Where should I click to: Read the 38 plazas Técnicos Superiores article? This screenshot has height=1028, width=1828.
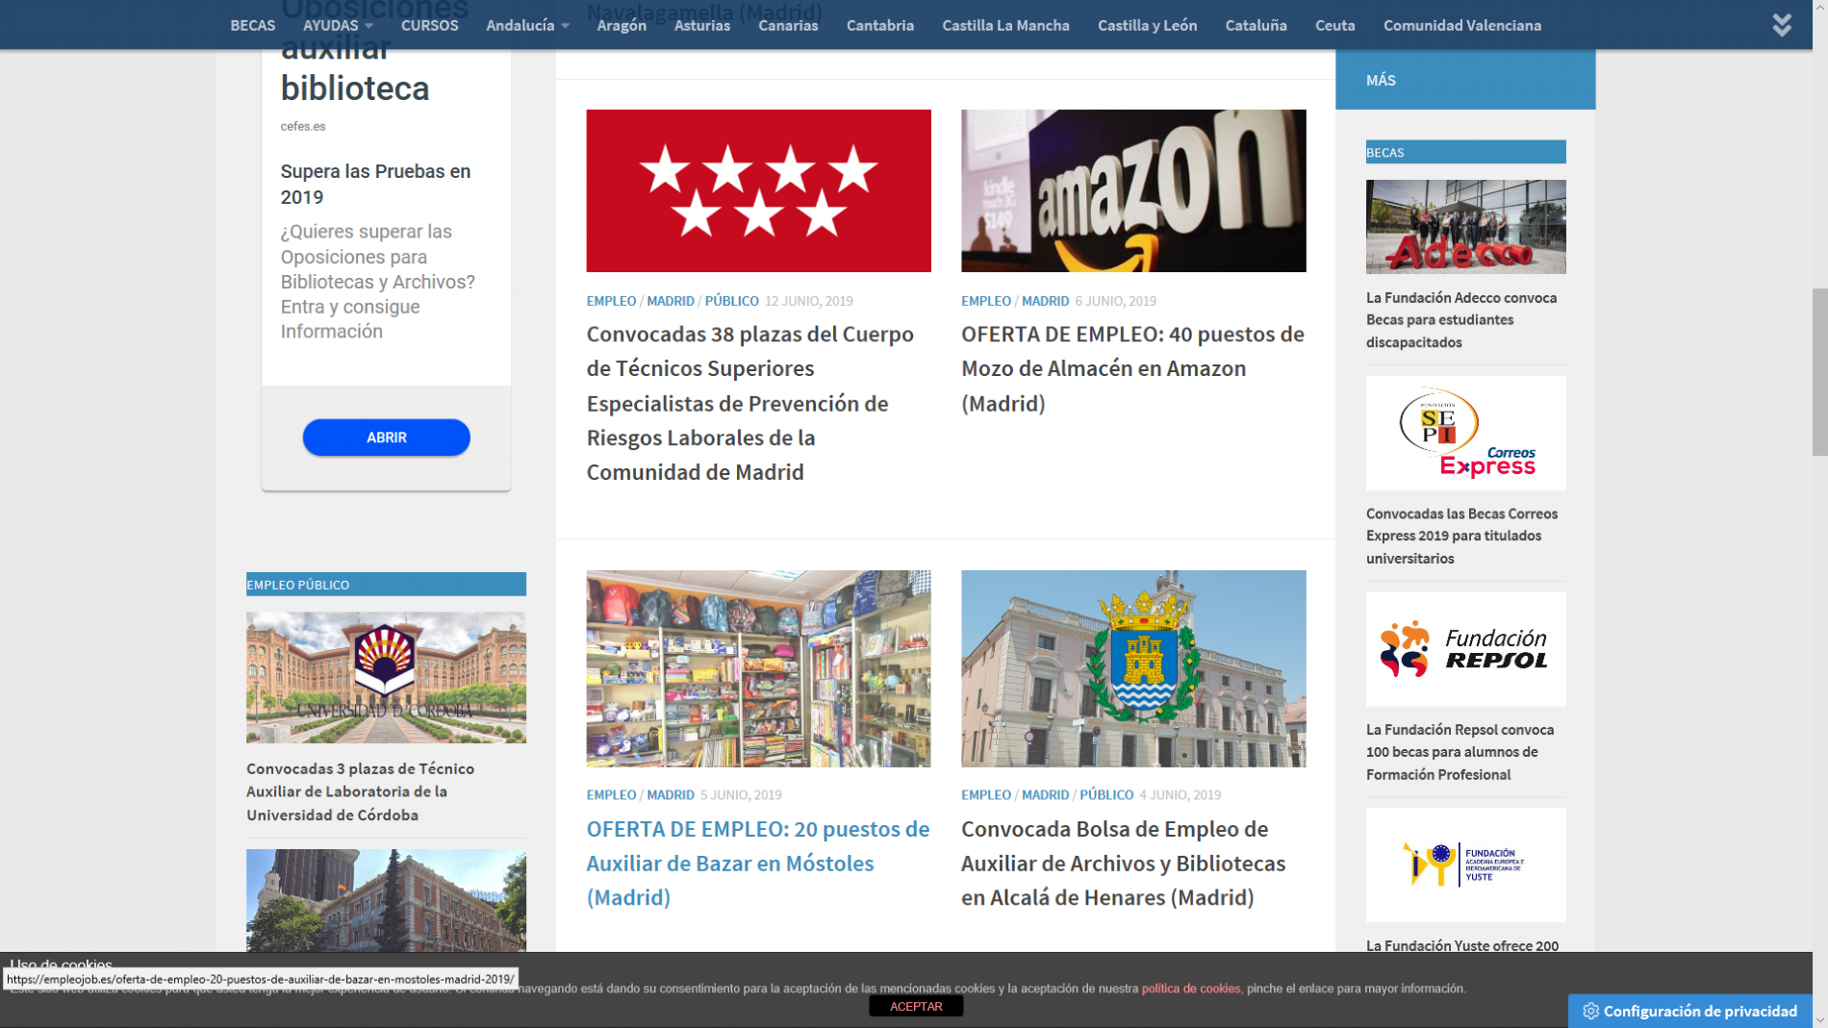(x=750, y=403)
